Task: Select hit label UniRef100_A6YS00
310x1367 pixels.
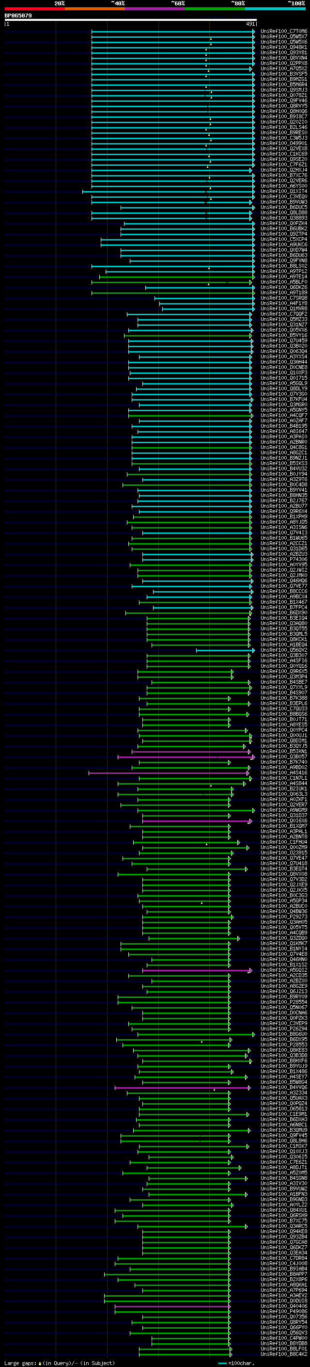Action: [283, 186]
